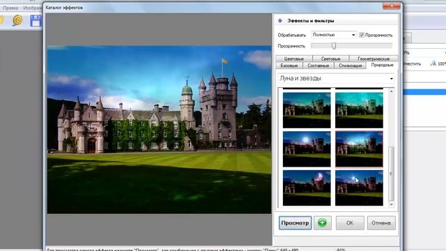This screenshot has height=251, width=446.
Task: Select the Природные tab
Action: pos(382,65)
